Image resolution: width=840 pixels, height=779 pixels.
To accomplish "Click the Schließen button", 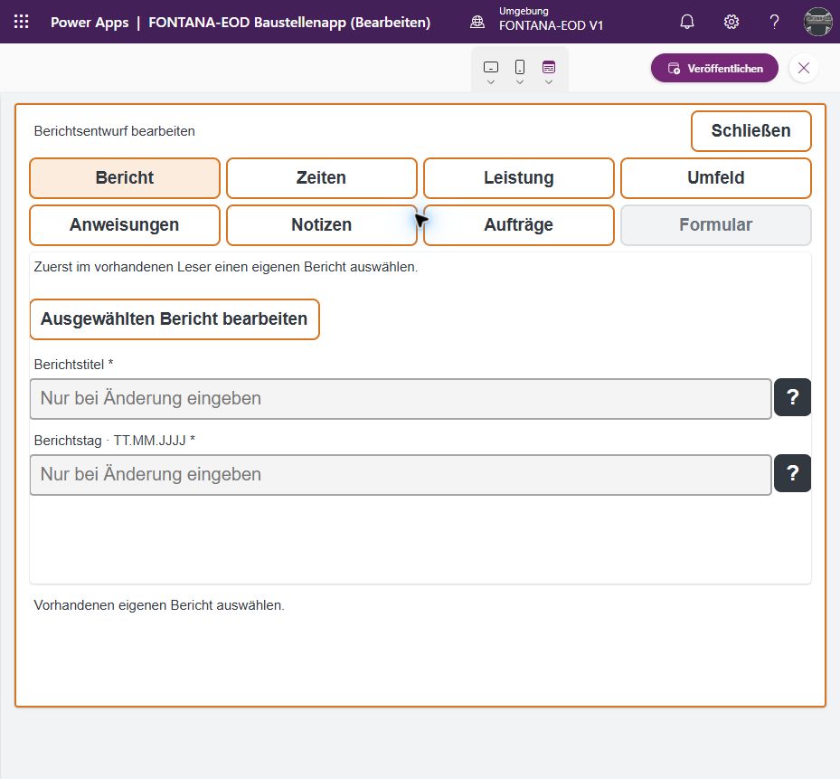I will point(751,131).
